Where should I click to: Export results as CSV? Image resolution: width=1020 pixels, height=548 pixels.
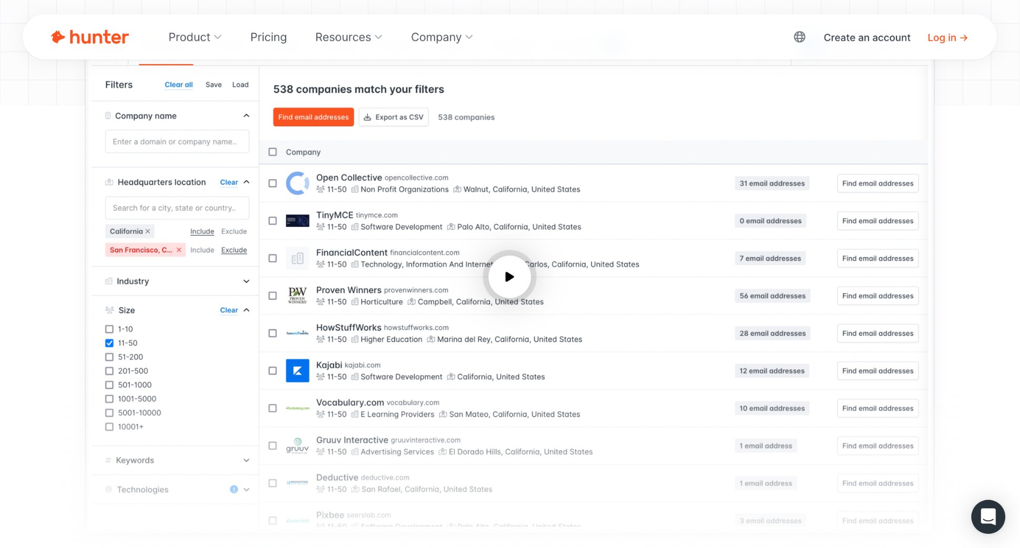click(394, 117)
